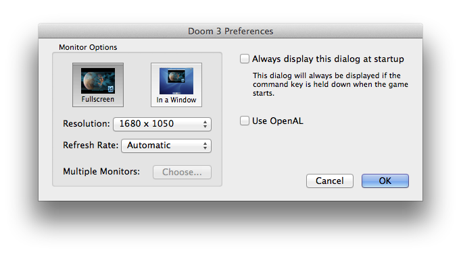Click the desktop window preview image

click(x=176, y=81)
